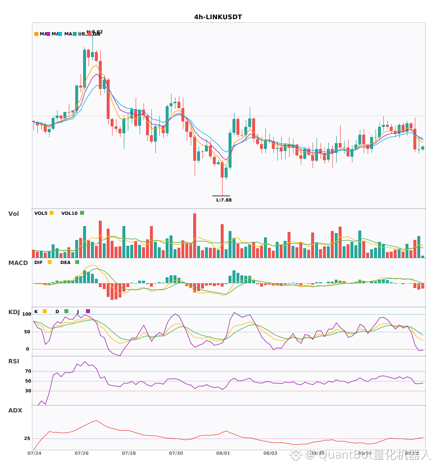Click the tallest red volume bar
The width and height of the screenshot is (435, 467).
(x=195, y=235)
